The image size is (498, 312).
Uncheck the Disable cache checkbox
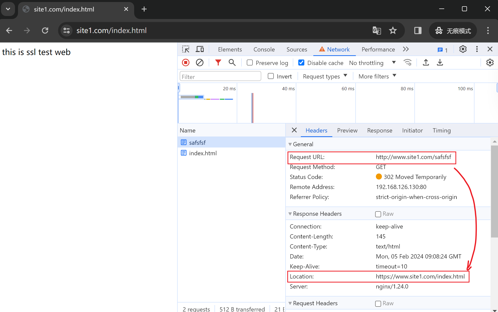[x=301, y=63]
